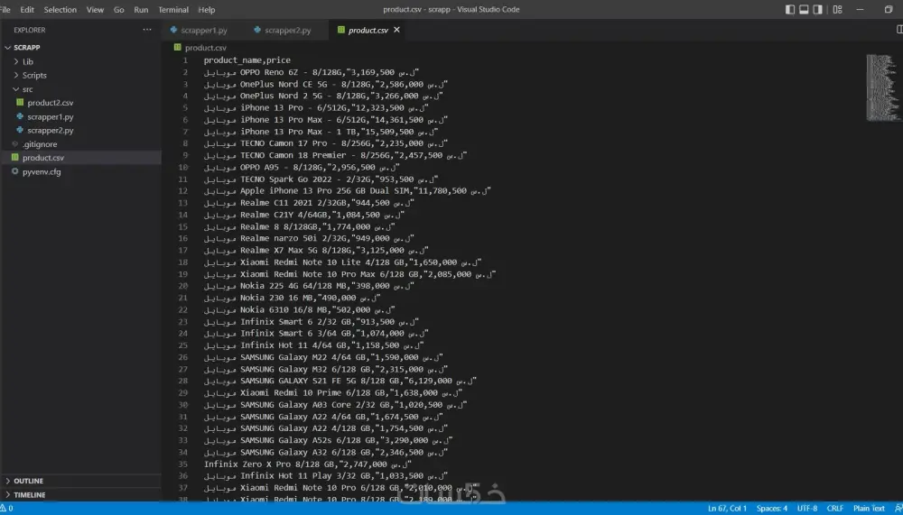Image resolution: width=903 pixels, height=515 pixels.
Task: Click the minimap code overview
Action: pyautogui.click(x=882, y=87)
